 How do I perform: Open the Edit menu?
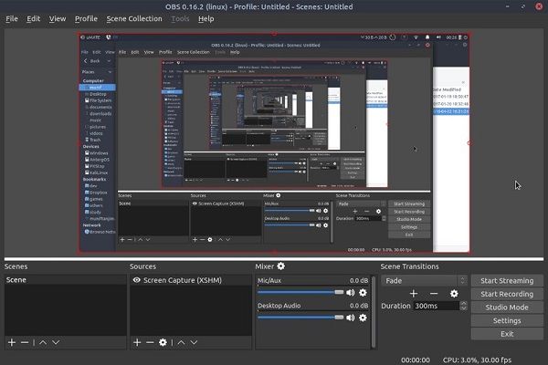pos(33,19)
